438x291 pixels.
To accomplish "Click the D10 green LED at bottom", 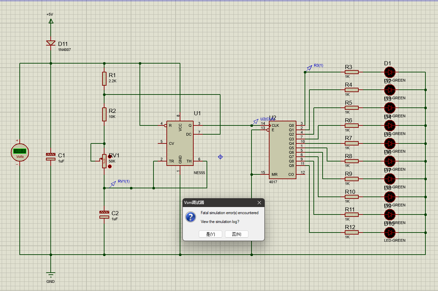I will 390,233.
